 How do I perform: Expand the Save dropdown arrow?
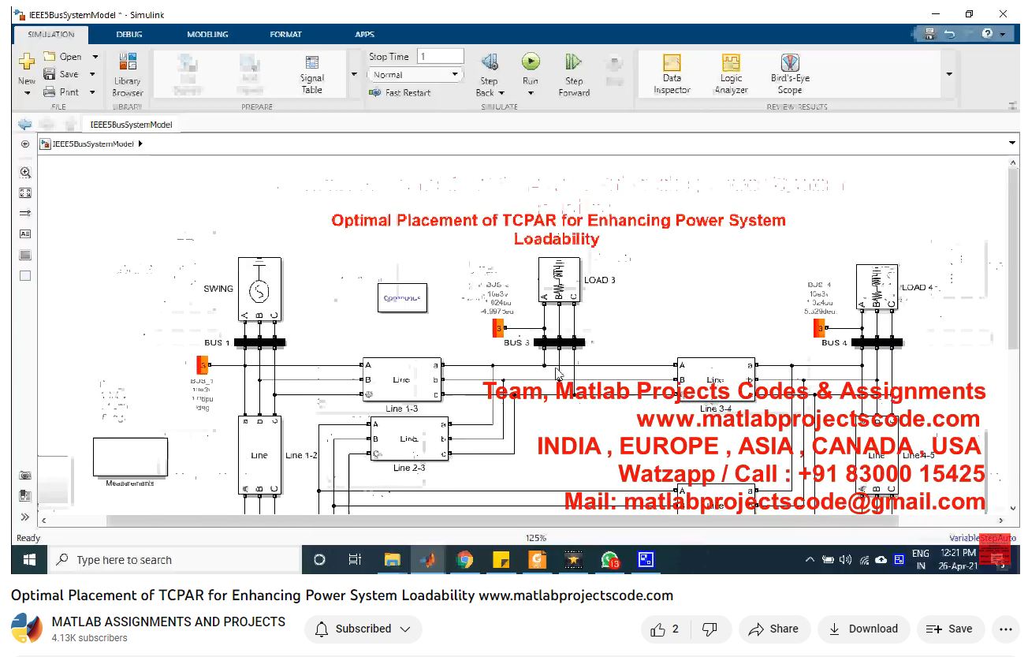pyautogui.click(x=92, y=74)
